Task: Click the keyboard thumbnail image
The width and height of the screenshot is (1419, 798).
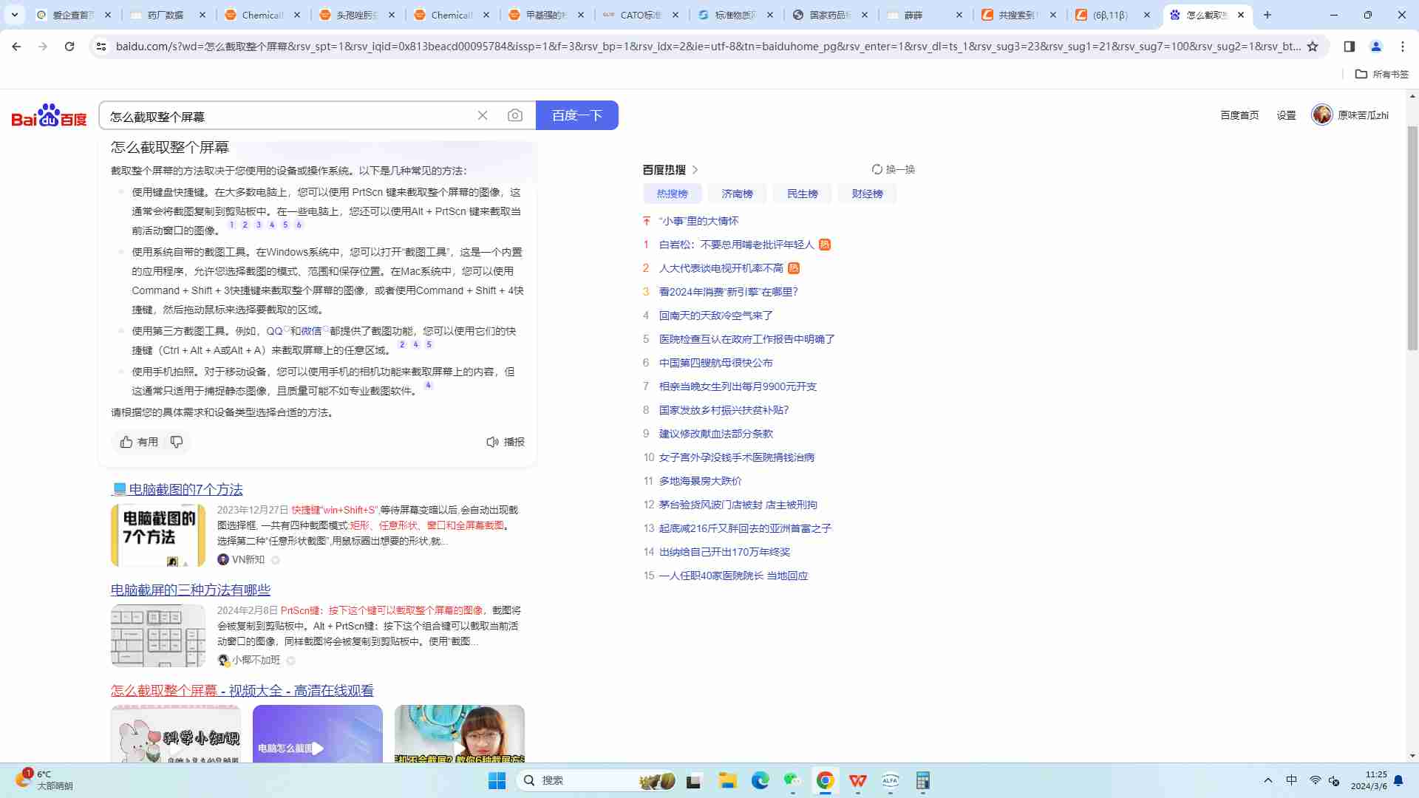Action: (158, 635)
